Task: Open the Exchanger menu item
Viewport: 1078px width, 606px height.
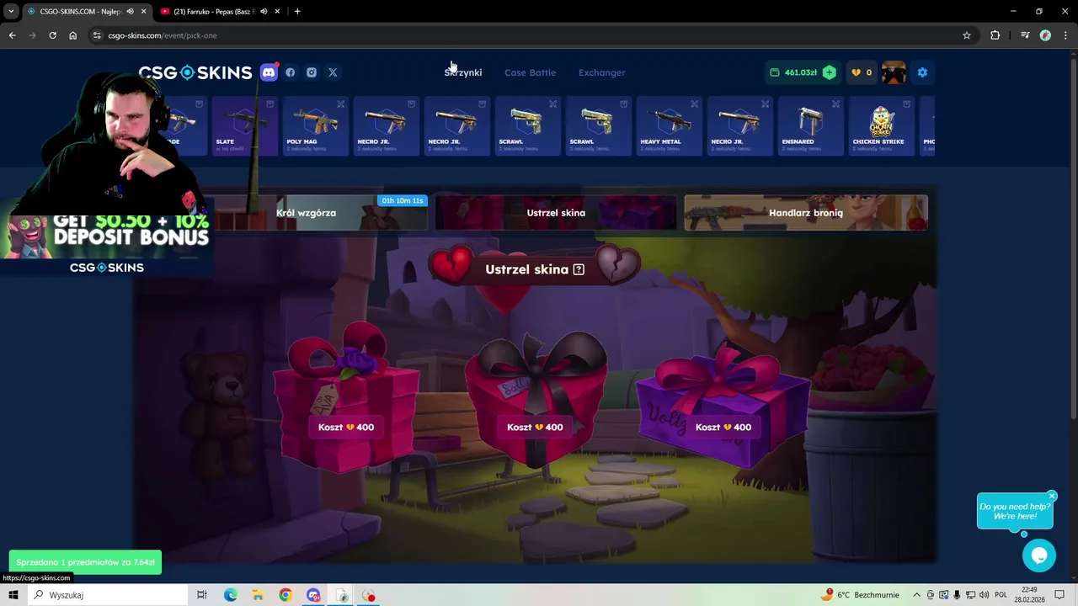Action: click(x=601, y=72)
